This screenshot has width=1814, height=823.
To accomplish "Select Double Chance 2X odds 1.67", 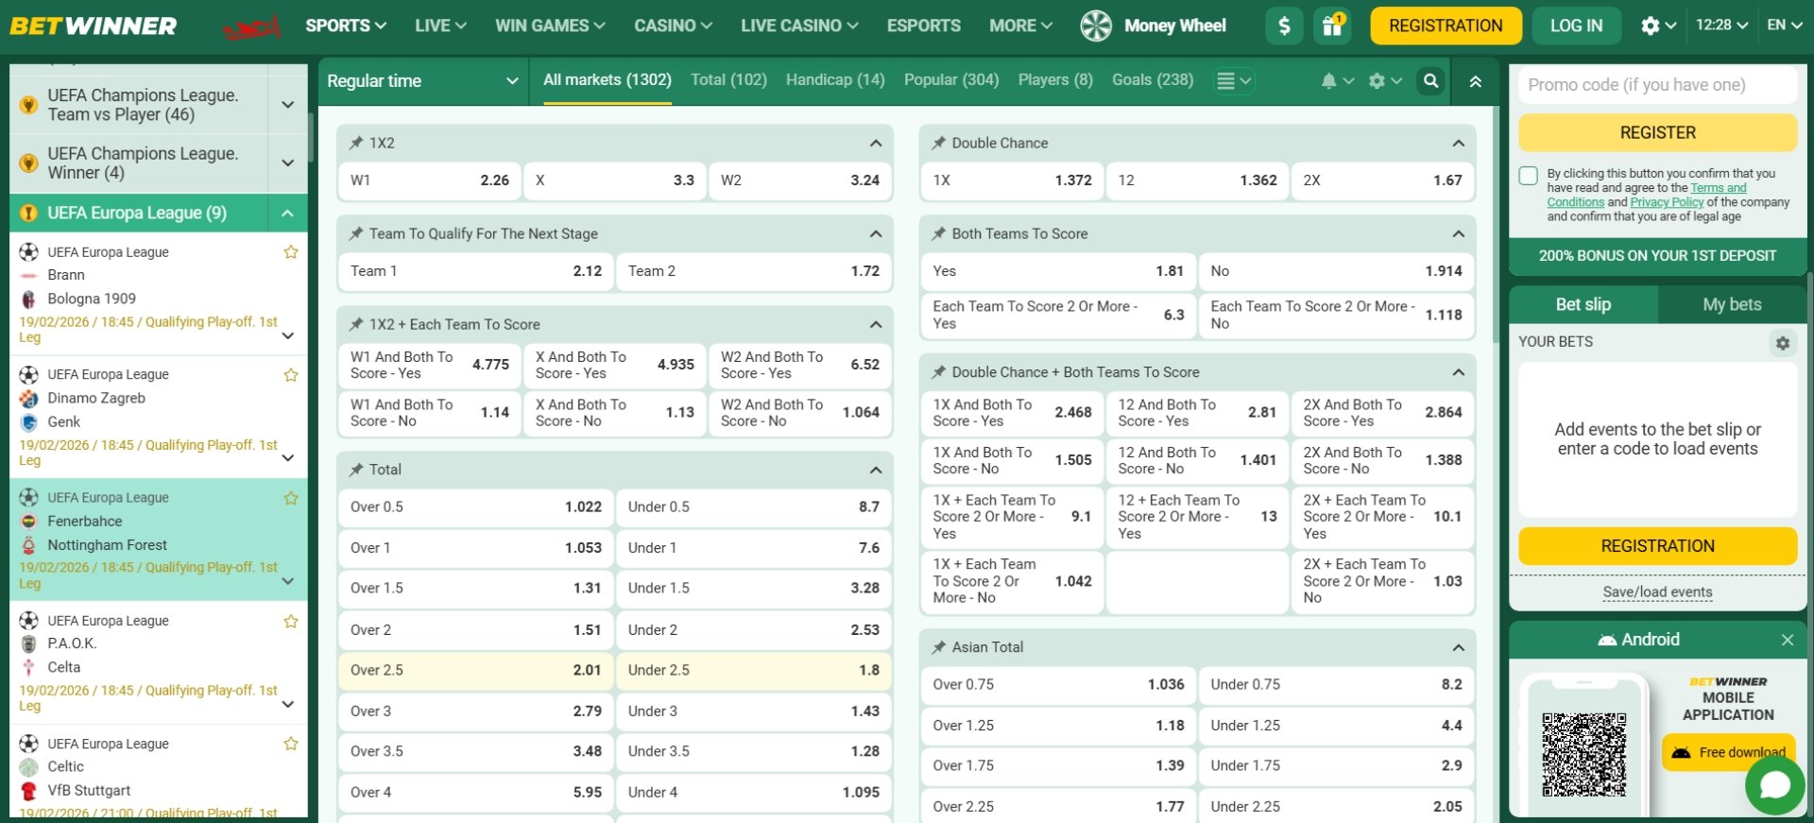I will (1382, 180).
